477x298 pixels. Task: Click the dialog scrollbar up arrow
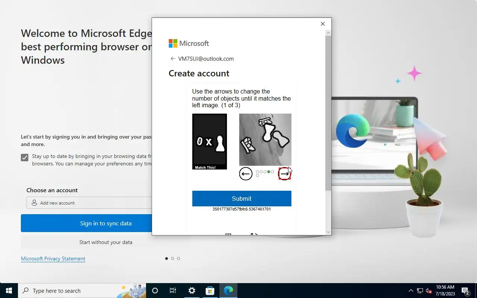(328, 33)
